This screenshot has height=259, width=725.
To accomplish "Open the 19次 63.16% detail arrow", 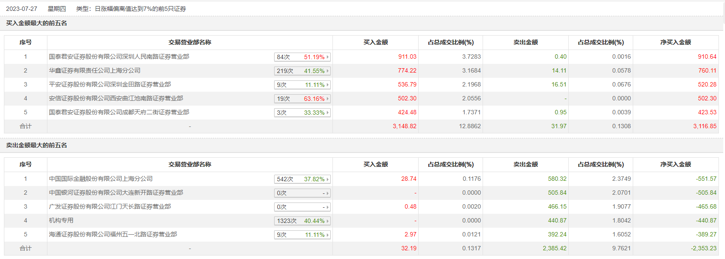I will pos(328,99).
